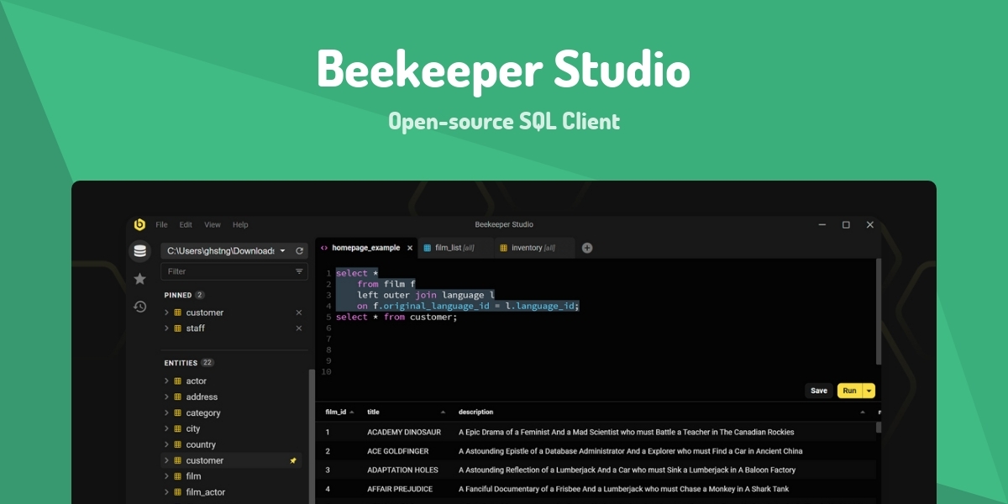Expand the category entity
The width and height of the screenshot is (1008, 504).
click(x=166, y=412)
